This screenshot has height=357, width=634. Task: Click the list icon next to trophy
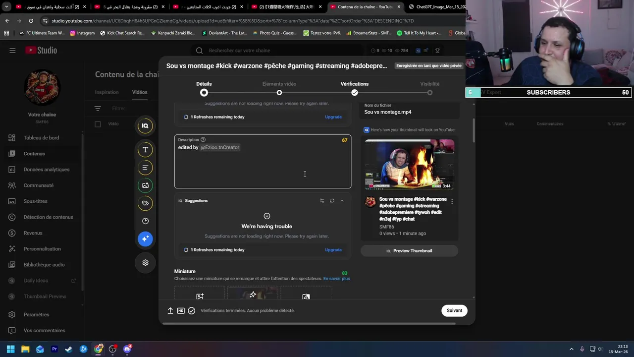click(x=426, y=51)
